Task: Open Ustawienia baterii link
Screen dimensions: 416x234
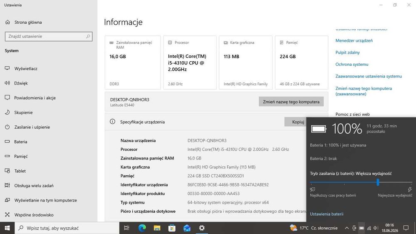Action: coord(327,214)
